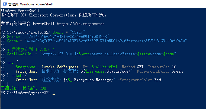The image size is (206, 109).
Task: Click the oauth-callback URL string
Action: point(108,54)
